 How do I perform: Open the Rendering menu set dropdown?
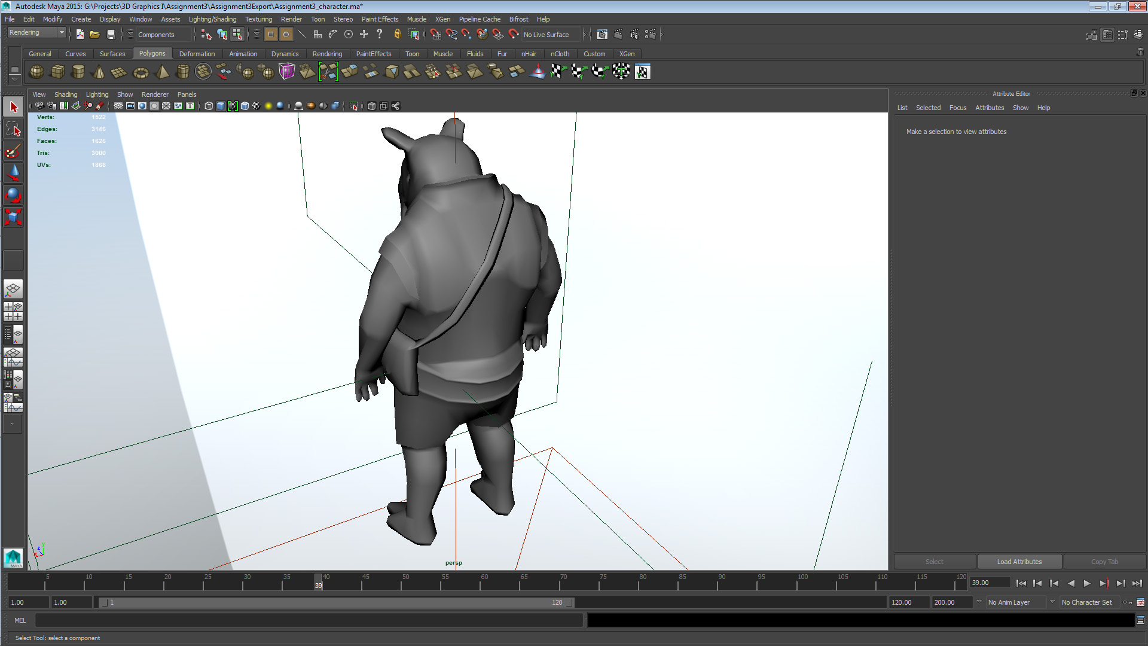point(35,32)
